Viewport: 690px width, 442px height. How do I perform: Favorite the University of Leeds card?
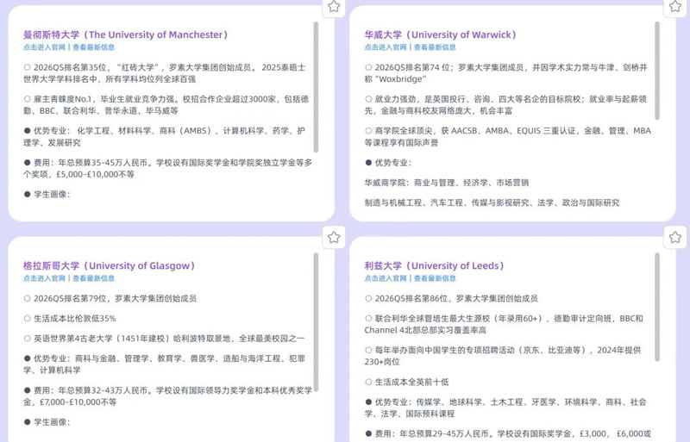[674, 237]
